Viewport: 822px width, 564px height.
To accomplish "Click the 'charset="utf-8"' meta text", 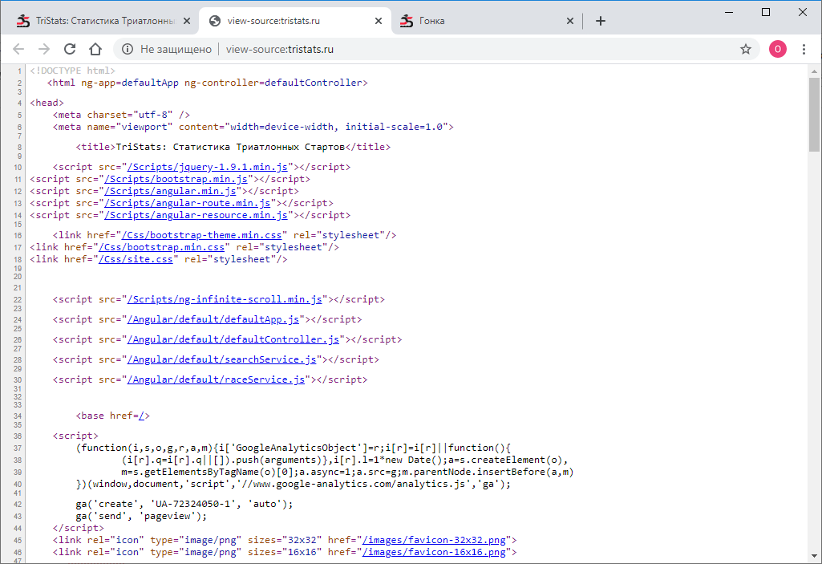I will pos(130,115).
